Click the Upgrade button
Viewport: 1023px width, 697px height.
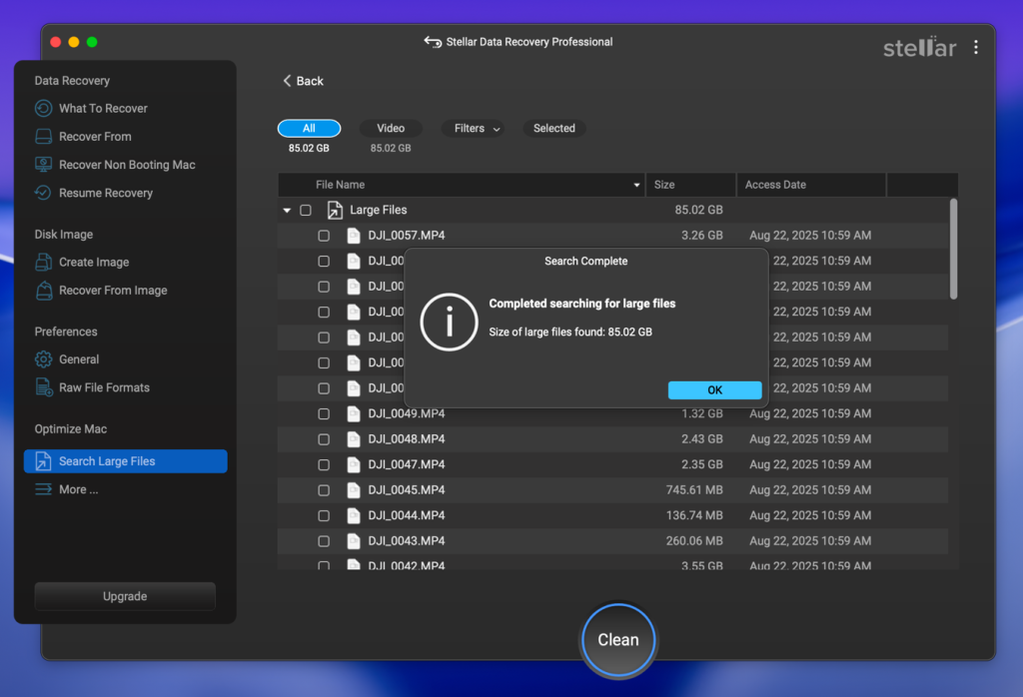[x=125, y=596]
